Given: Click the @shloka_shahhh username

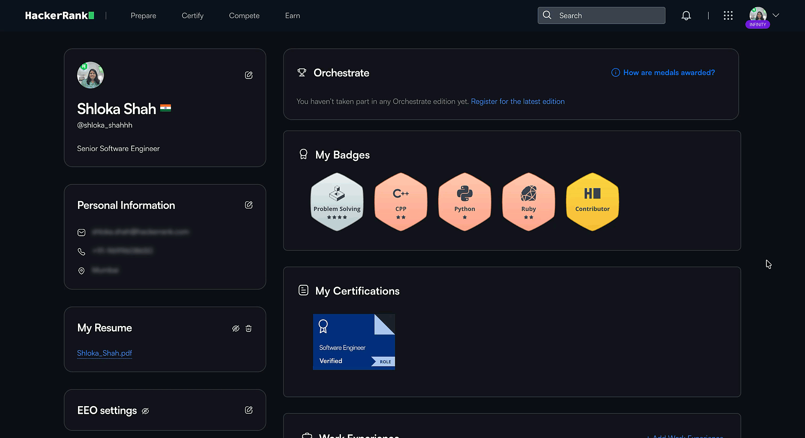Looking at the screenshot, I should tap(105, 125).
